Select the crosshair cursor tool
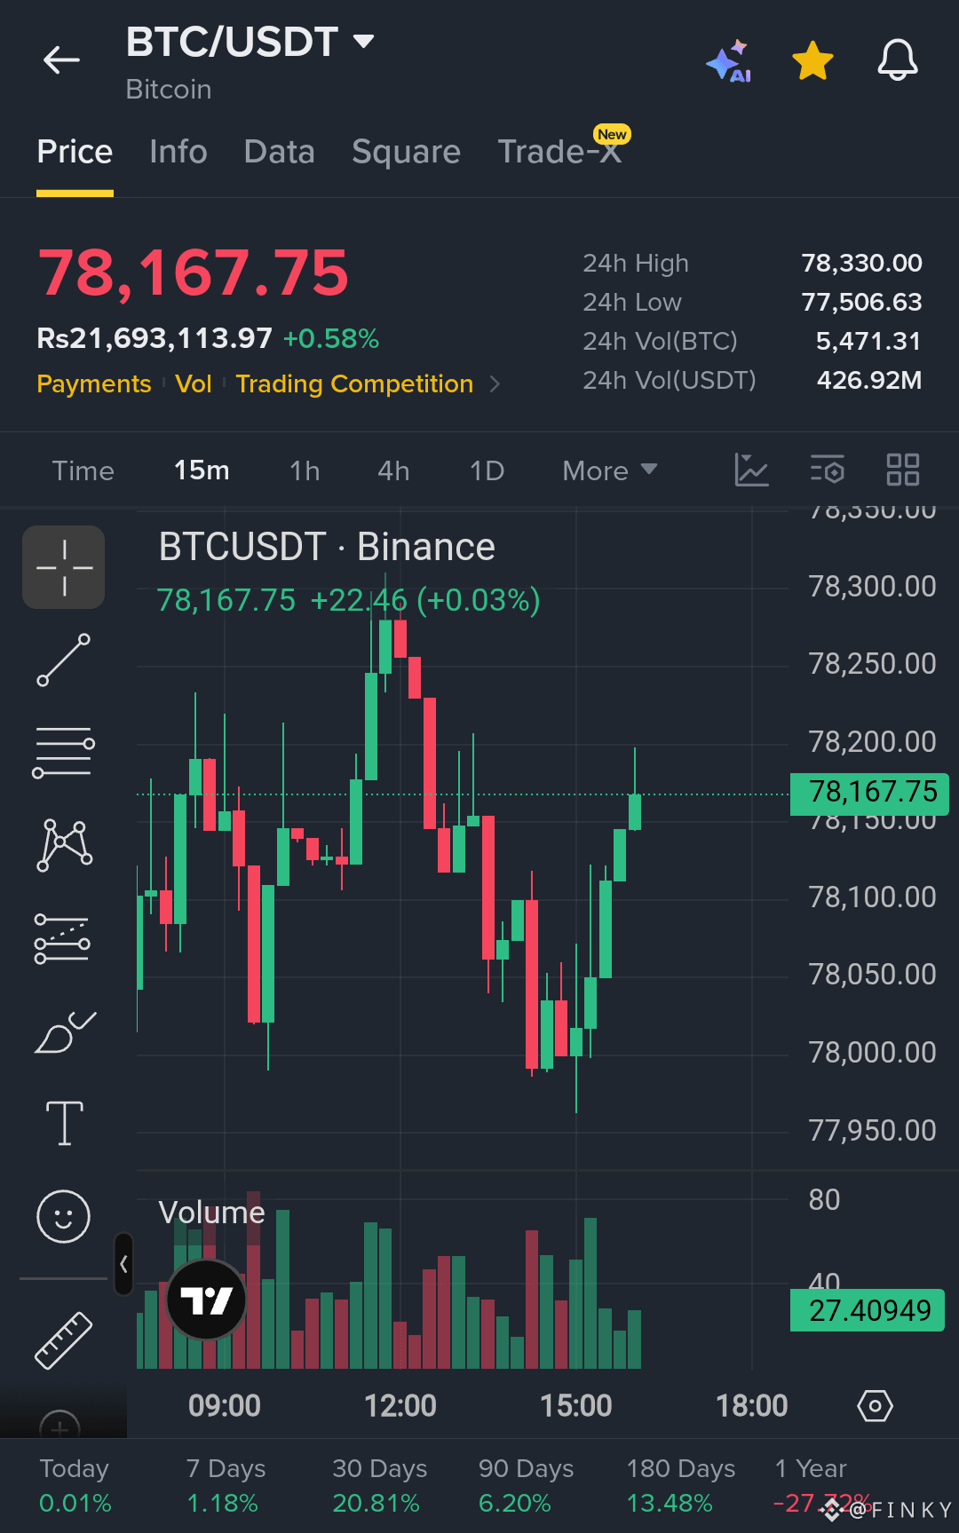The width and height of the screenshot is (959, 1533). click(64, 567)
